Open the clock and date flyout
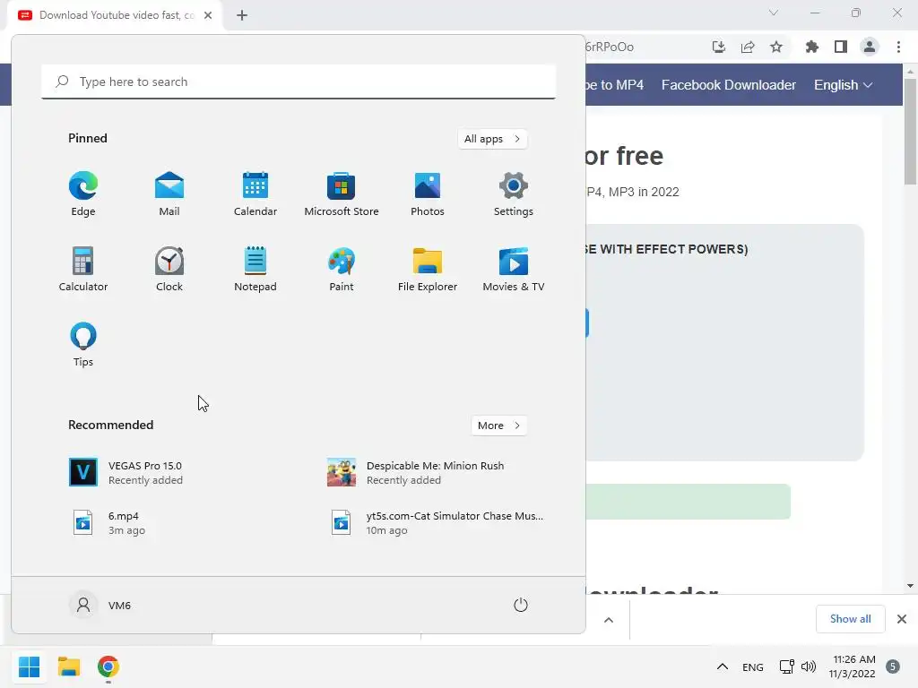The width and height of the screenshot is (918, 688). coord(852,666)
